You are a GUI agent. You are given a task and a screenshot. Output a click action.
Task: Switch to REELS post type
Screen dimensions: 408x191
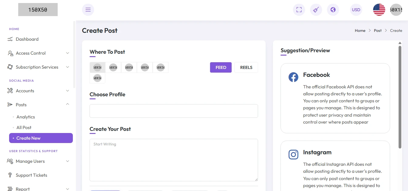tap(246, 67)
